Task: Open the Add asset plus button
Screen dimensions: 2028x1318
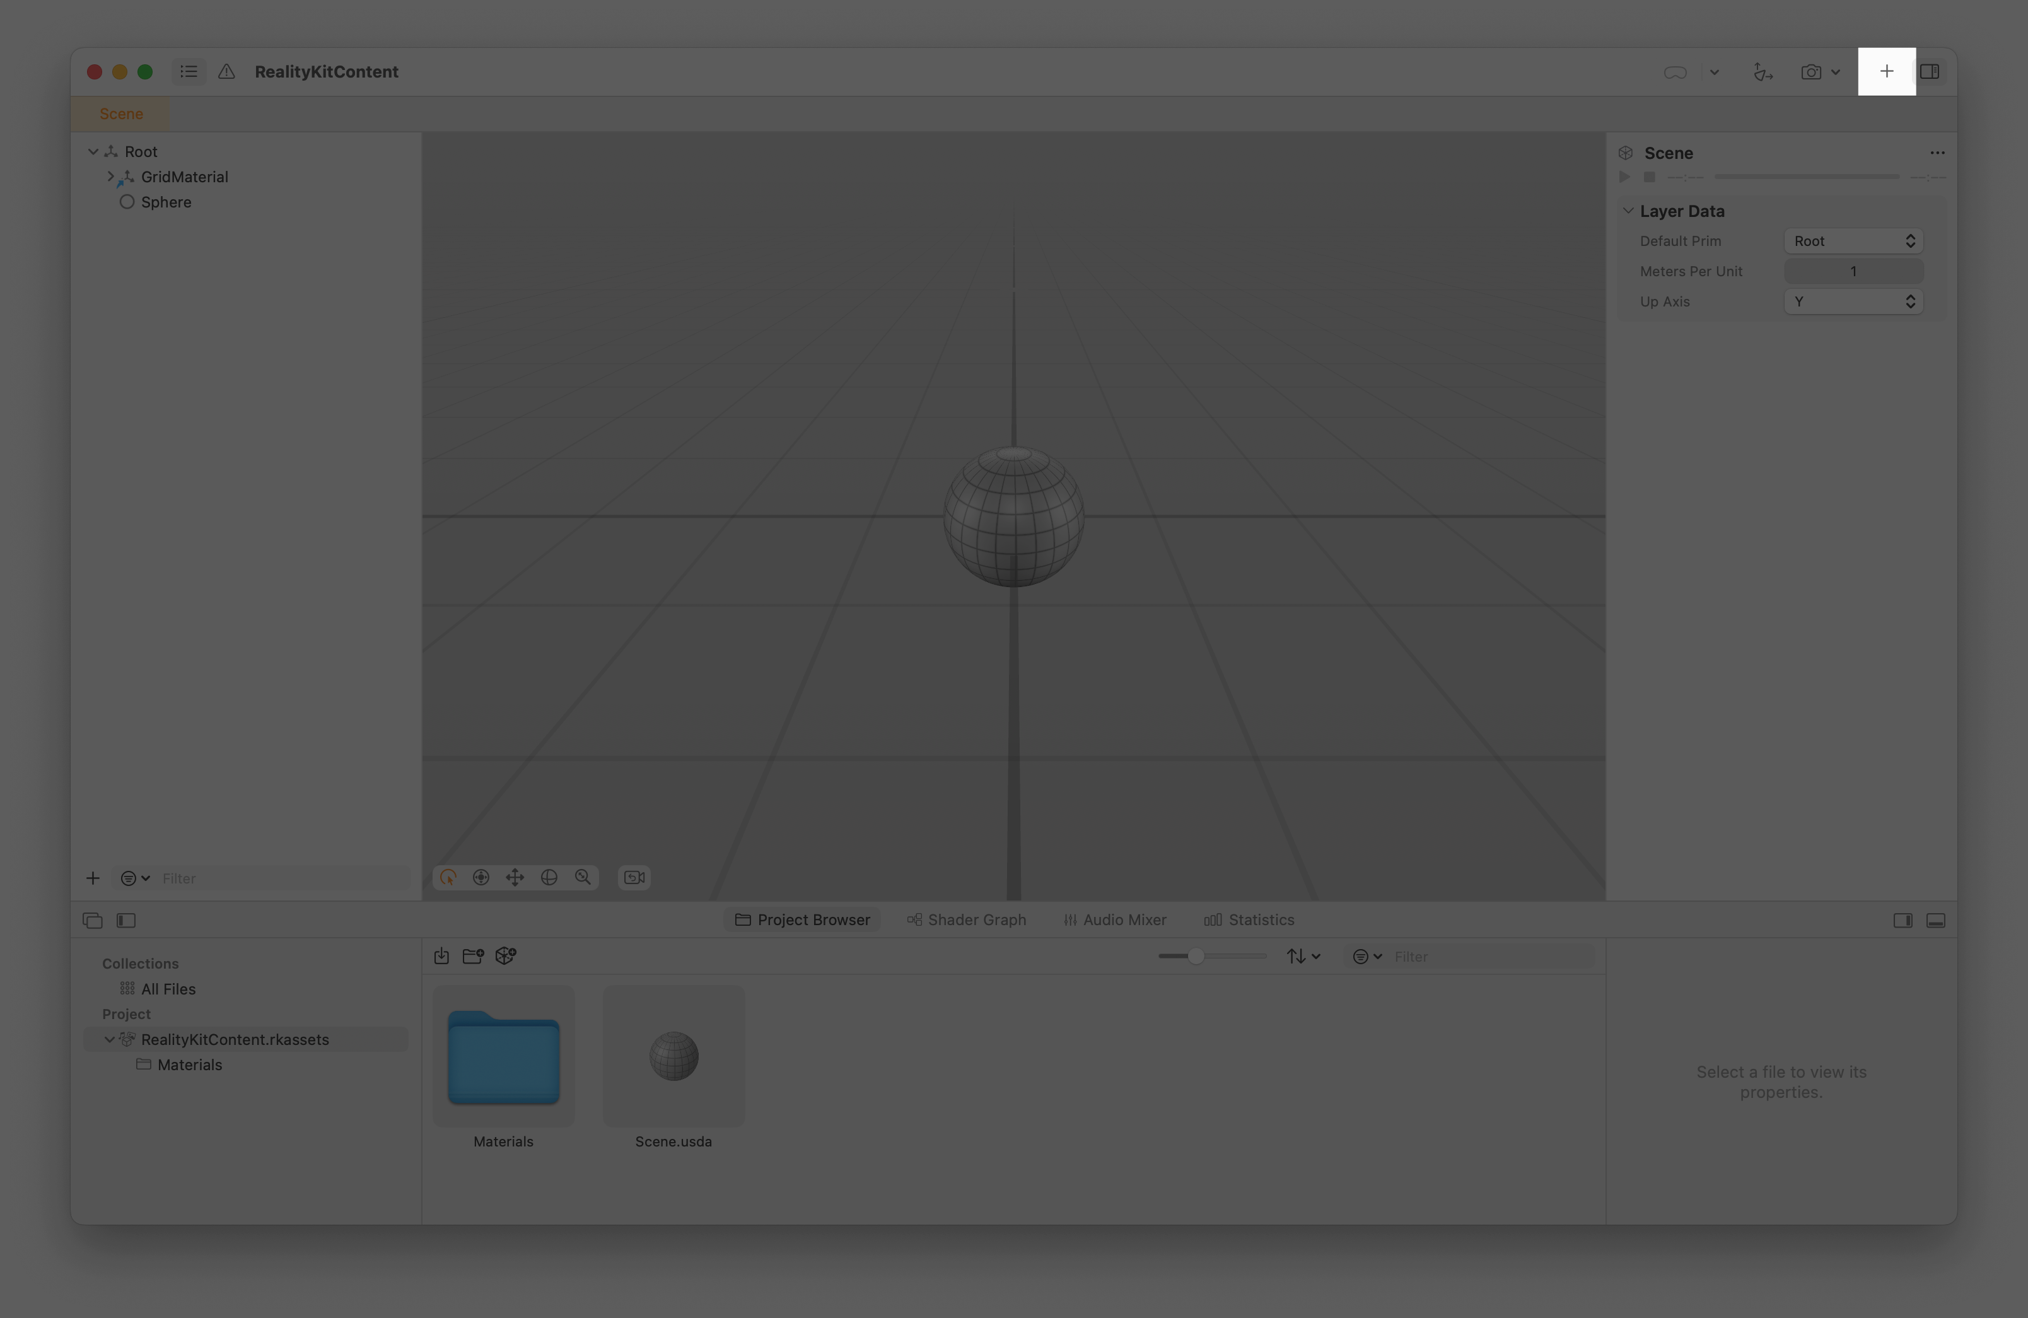Action: [1885, 71]
